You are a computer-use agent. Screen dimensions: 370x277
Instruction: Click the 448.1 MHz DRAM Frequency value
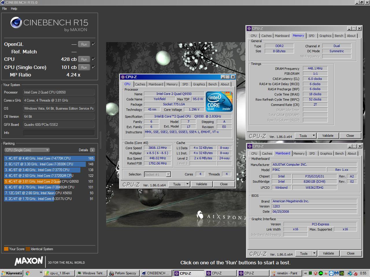[315, 69]
